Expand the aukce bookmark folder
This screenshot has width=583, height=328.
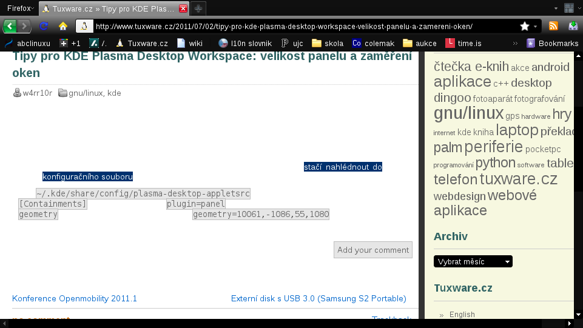[x=420, y=44]
